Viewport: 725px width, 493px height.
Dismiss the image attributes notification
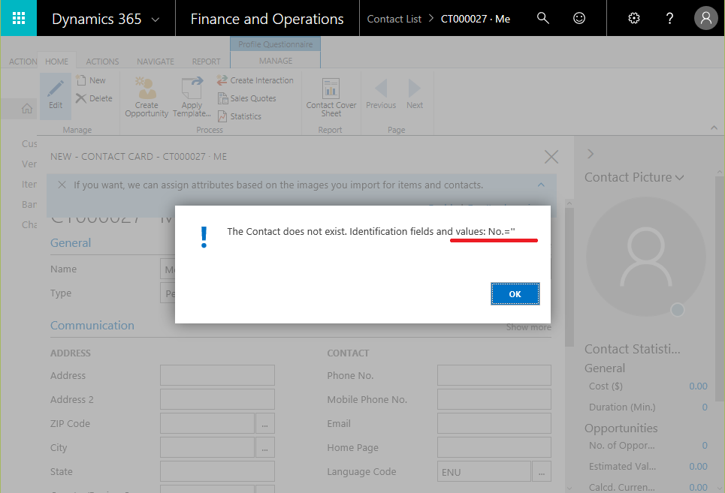[62, 185]
